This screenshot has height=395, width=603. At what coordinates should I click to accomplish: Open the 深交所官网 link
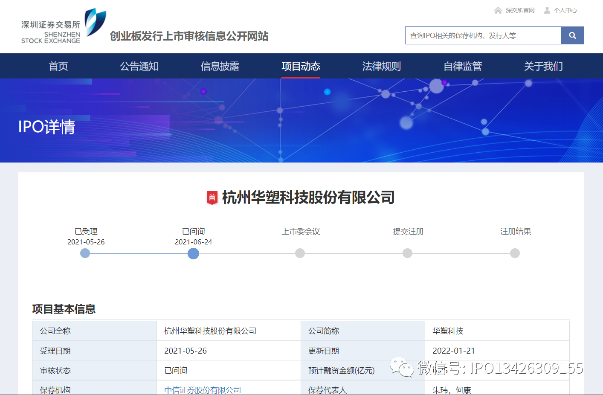[x=520, y=10]
